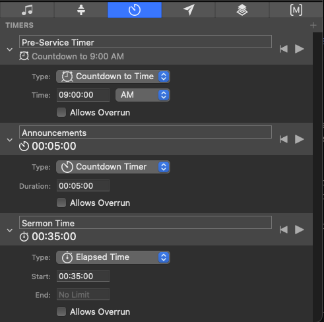Screen dimensions: 324x322
Task: Click the Countdown to 9:00 AM text
Action: pos(78,56)
